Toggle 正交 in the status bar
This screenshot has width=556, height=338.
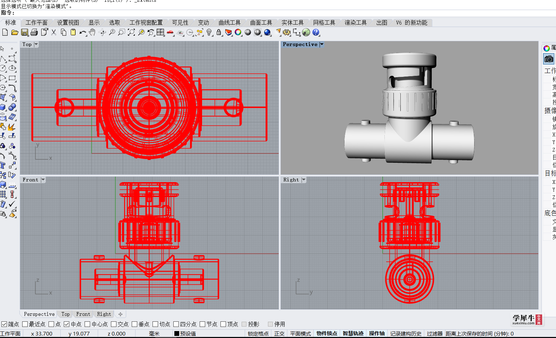click(x=279, y=333)
